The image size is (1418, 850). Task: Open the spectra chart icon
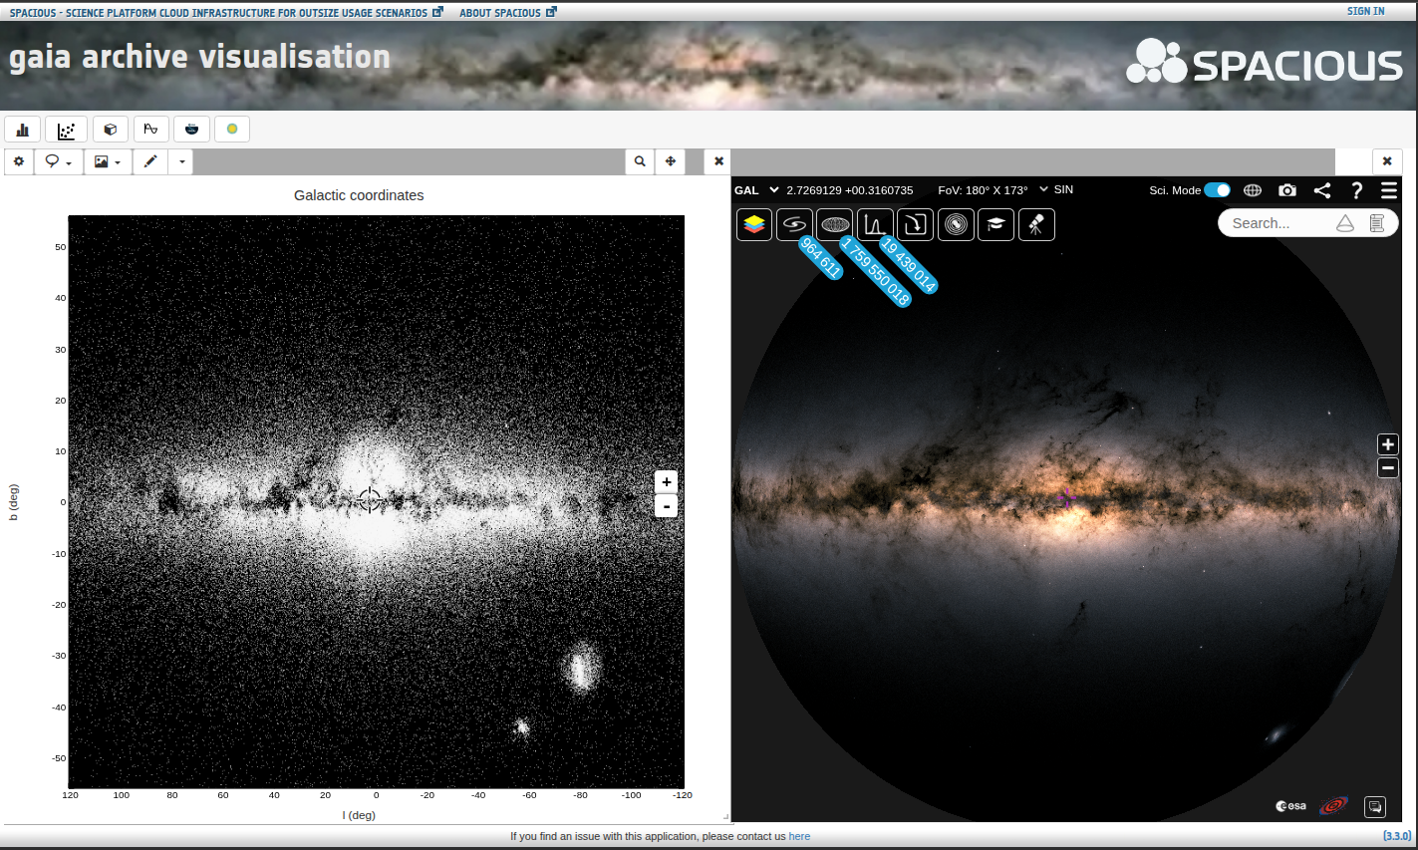(875, 224)
